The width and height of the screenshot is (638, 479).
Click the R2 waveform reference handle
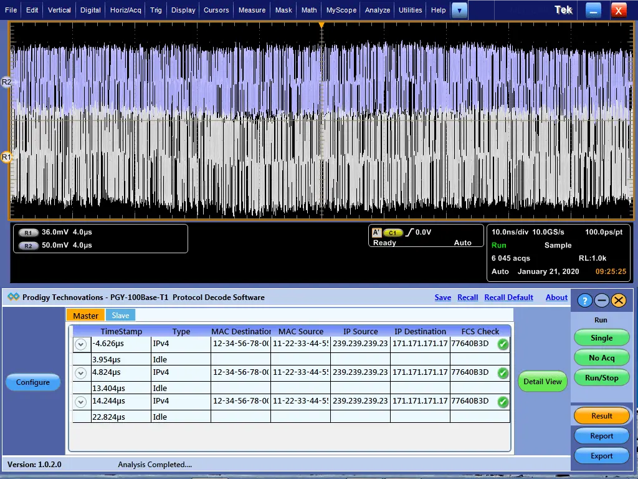(x=6, y=82)
